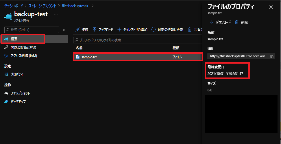
Task: Click the snapshot icon beside スナップショット
Action: (x=6, y=93)
